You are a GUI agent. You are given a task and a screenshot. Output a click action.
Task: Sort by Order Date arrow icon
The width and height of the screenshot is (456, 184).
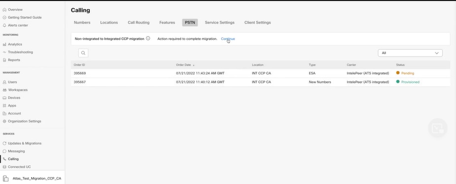click(x=194, y=65)
